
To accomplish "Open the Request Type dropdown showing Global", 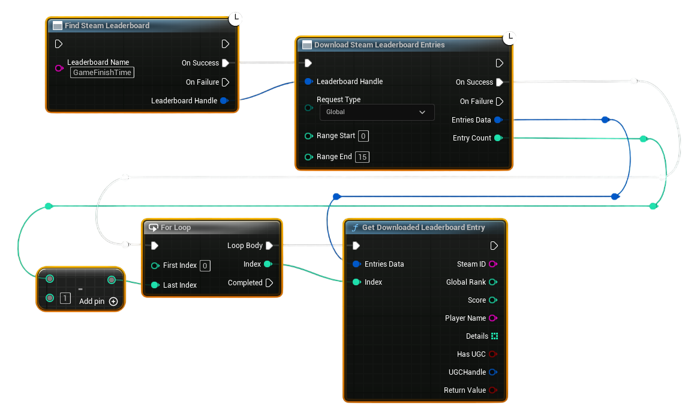I will 377,112.
